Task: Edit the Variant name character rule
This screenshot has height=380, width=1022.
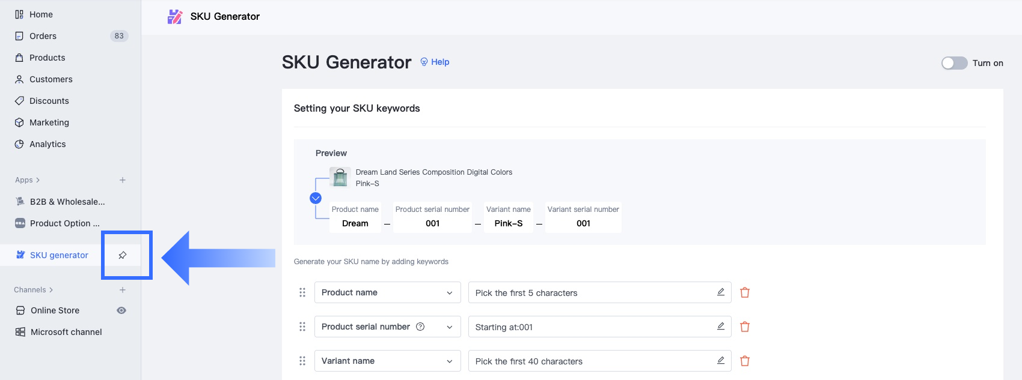Action: 720,361
